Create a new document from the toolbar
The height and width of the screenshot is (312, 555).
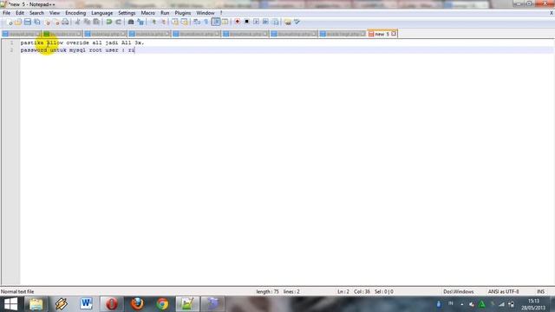(x=9, y=22)
